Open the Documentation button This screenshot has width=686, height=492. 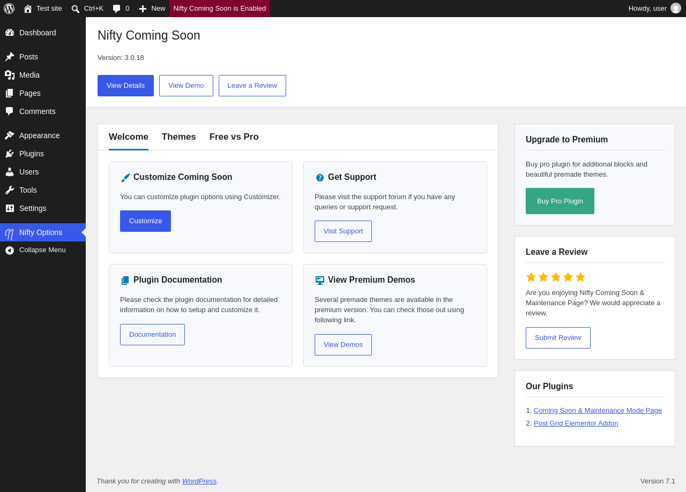tap(152, 335)
